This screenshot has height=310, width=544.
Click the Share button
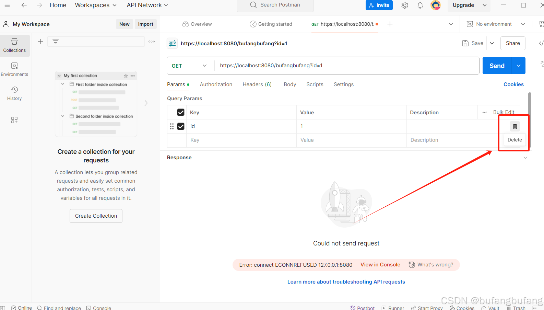coord(513,43)
